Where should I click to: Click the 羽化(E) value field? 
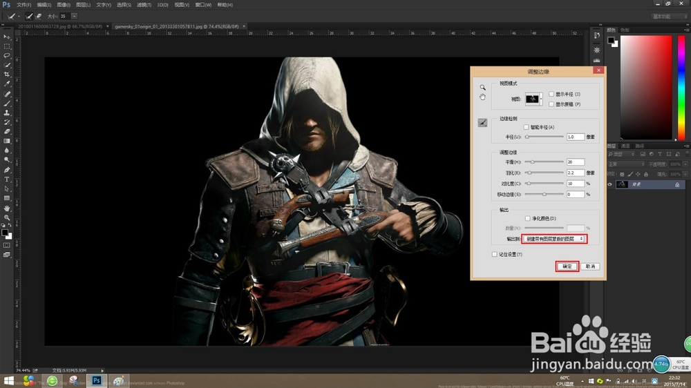pyautogui.click(x=576, y=173)
